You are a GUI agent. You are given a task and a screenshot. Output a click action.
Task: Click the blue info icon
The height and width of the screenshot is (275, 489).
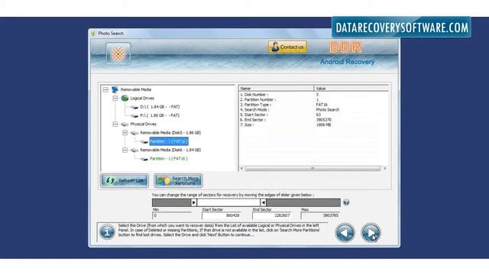coord(107,232)
